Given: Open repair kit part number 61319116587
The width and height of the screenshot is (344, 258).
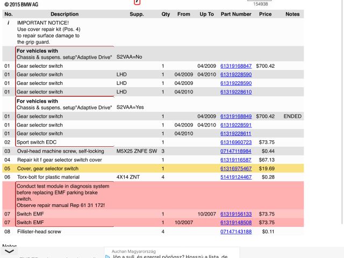Looking at the screenshot, I should 235,160.
